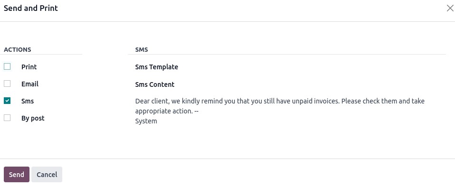Viewport: 455px width, 187px height.
Task: Tick the Email action checkbox
Action: 7,84
